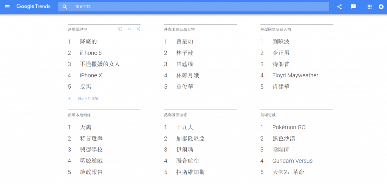The height and width of the screenshot is (184, 387).
Task: Select local person 曹星如
Action: coord(184,41)
